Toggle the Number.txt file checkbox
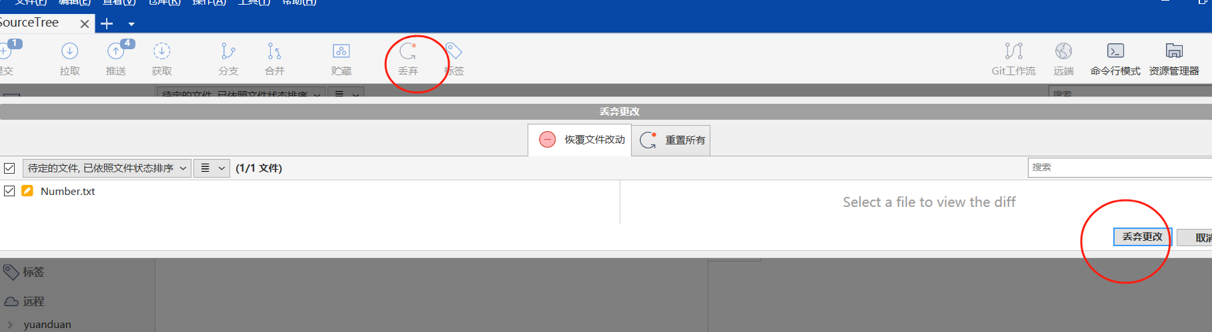Viewport: 1212px width, 332px height. (9, 191)
